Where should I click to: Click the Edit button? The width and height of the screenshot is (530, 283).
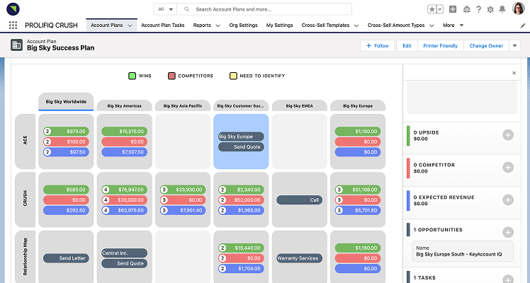[x=407, y=45]
